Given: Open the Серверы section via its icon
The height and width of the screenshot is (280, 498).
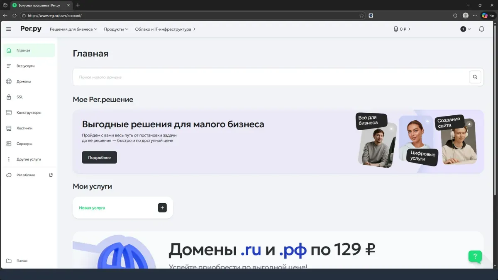Looking at the screenshot, I should [x=8, y=144].
